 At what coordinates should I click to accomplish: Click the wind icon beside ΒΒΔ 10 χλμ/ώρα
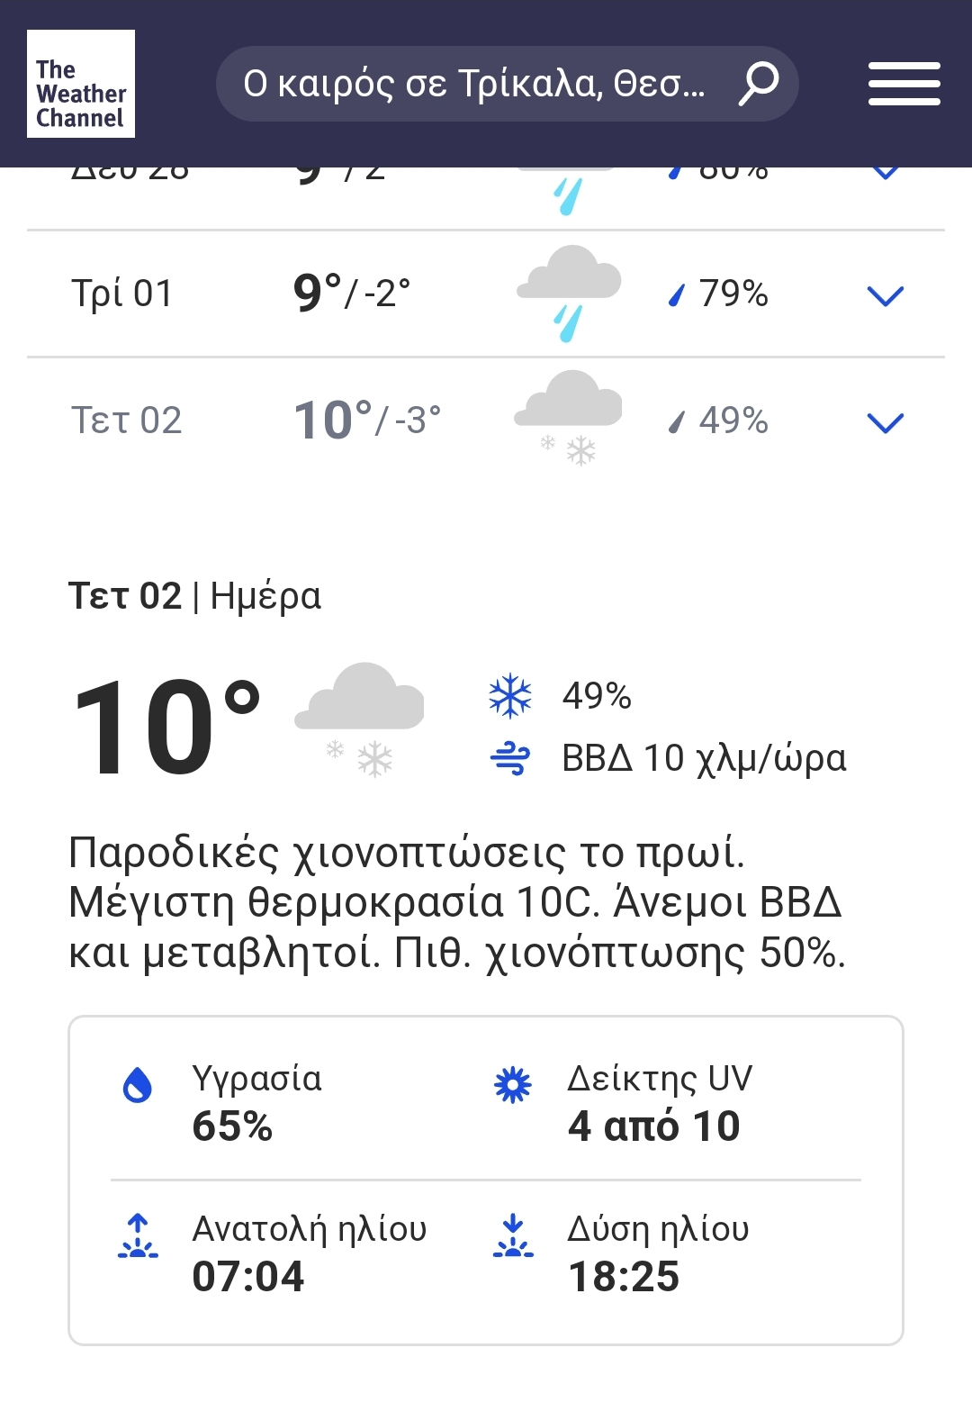tap(510, 758)
